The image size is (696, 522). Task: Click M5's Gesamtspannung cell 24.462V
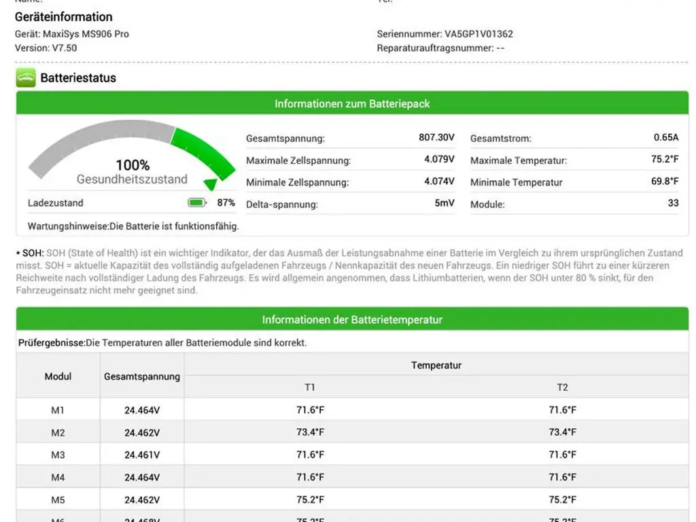pyautogui.click(x=142, y=500)
